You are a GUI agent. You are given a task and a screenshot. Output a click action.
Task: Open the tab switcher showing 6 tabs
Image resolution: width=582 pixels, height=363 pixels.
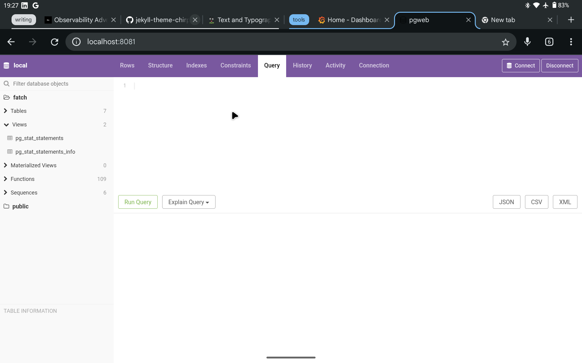coord(549,42)
